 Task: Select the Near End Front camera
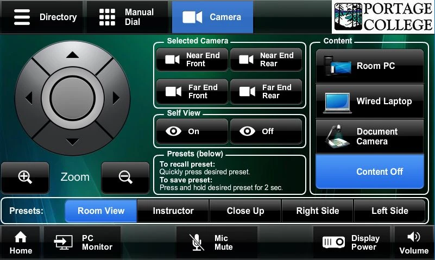tap(192, 60)
